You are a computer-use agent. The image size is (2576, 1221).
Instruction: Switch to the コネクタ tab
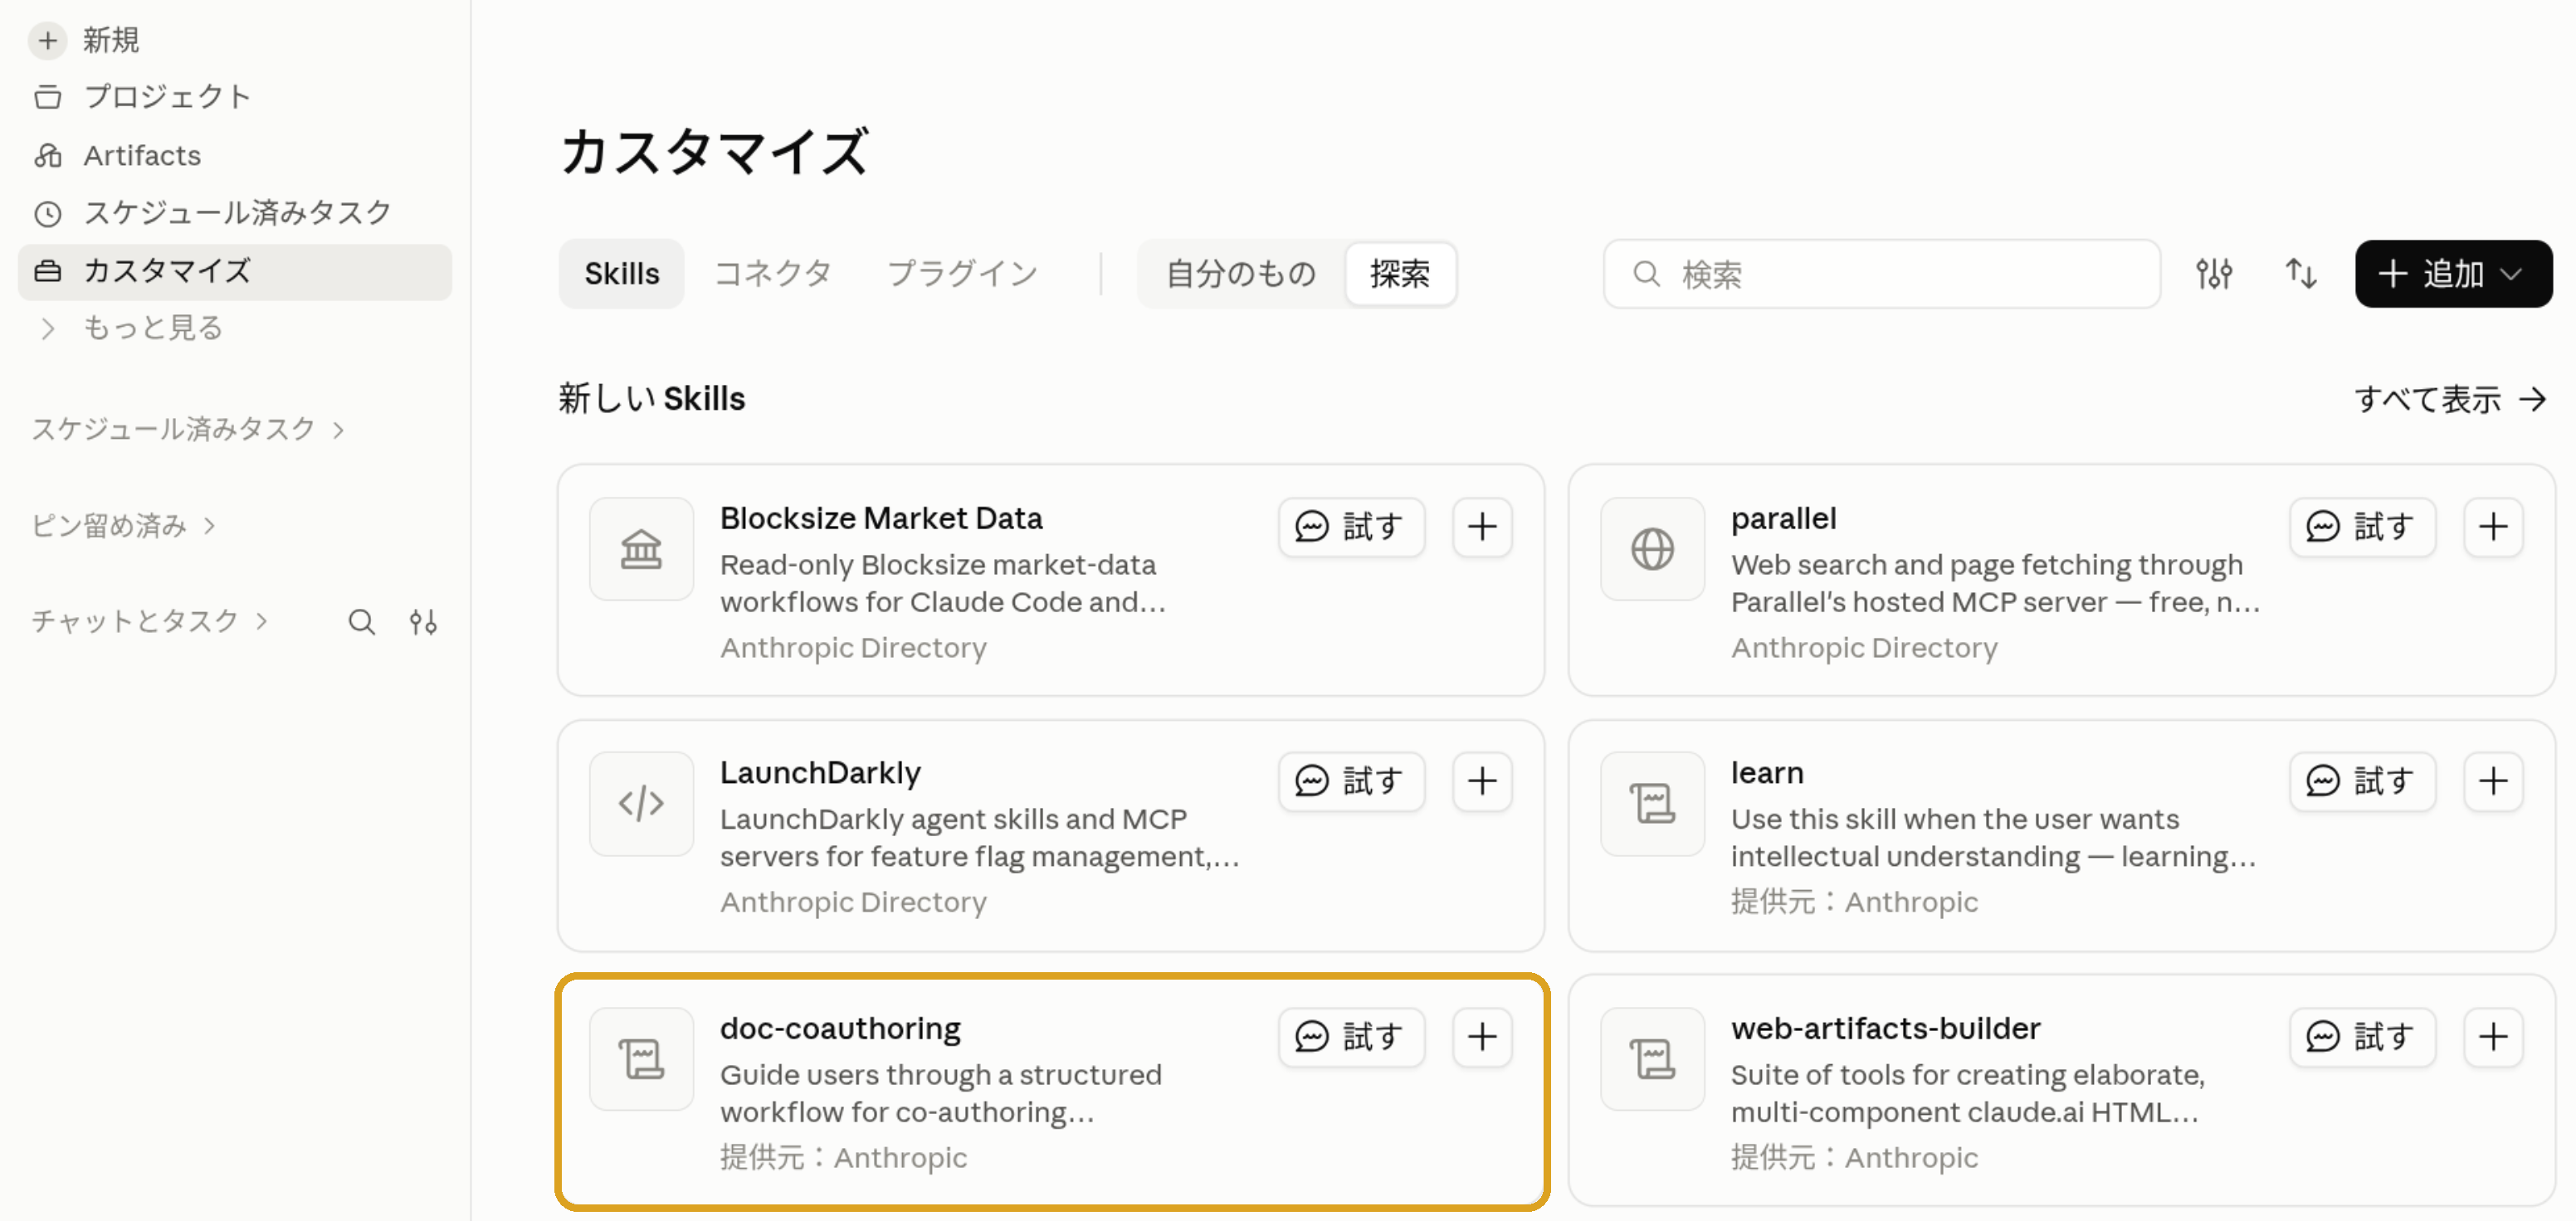click(773, 274)
